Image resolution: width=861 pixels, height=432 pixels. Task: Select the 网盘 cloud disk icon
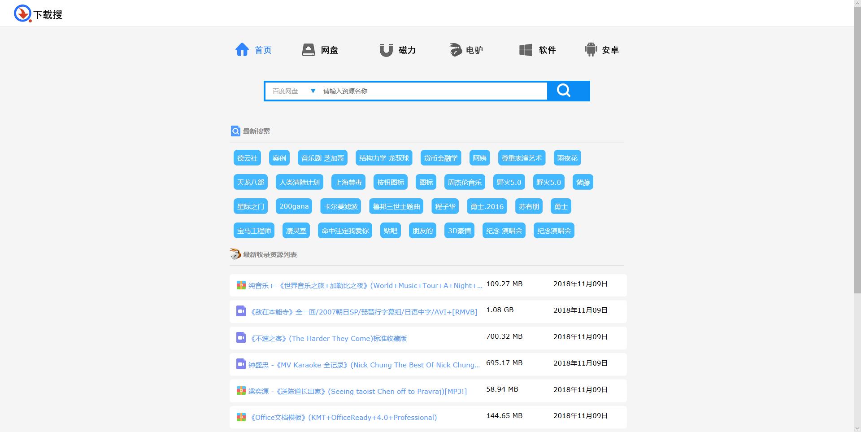click(x=308, y=49)
